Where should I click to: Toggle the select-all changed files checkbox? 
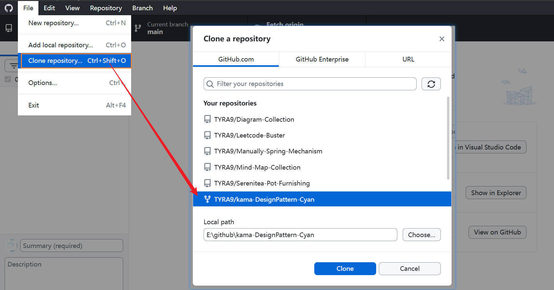click(x=8, y=79)
